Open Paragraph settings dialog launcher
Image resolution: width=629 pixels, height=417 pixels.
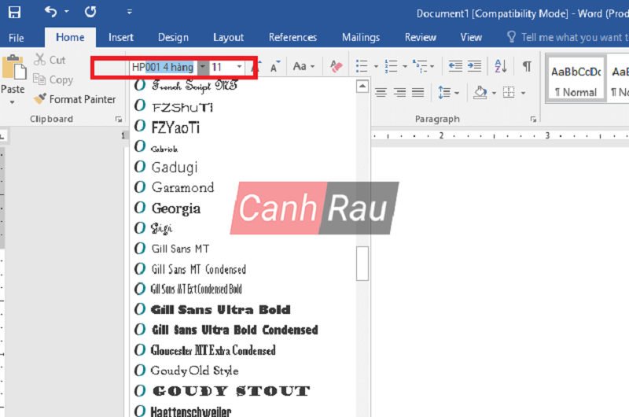pos(533,120)
